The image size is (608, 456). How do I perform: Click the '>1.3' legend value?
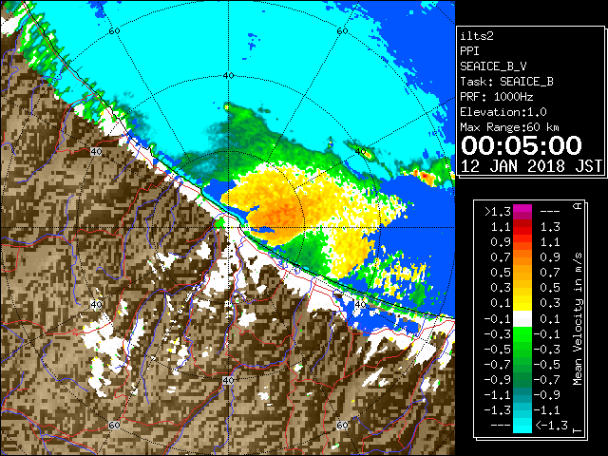(498, 212)
